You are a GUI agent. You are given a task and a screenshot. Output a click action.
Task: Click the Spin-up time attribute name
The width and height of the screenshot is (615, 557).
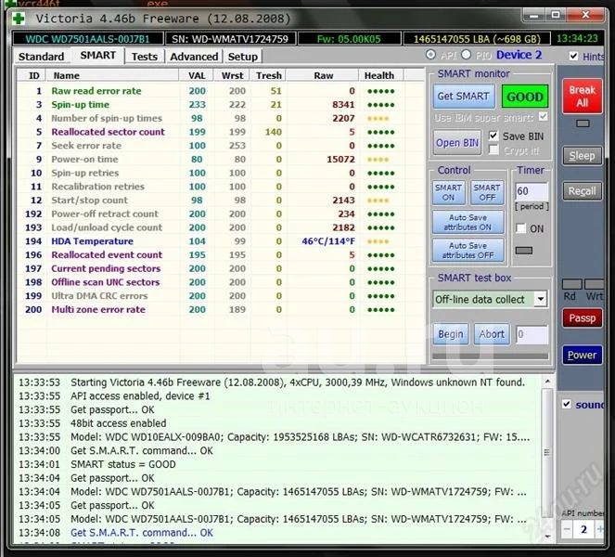coord(81,105)
